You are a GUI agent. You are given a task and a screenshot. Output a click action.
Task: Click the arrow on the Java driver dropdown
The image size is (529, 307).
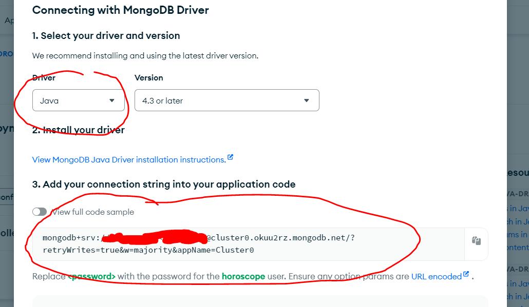point(111,100)
